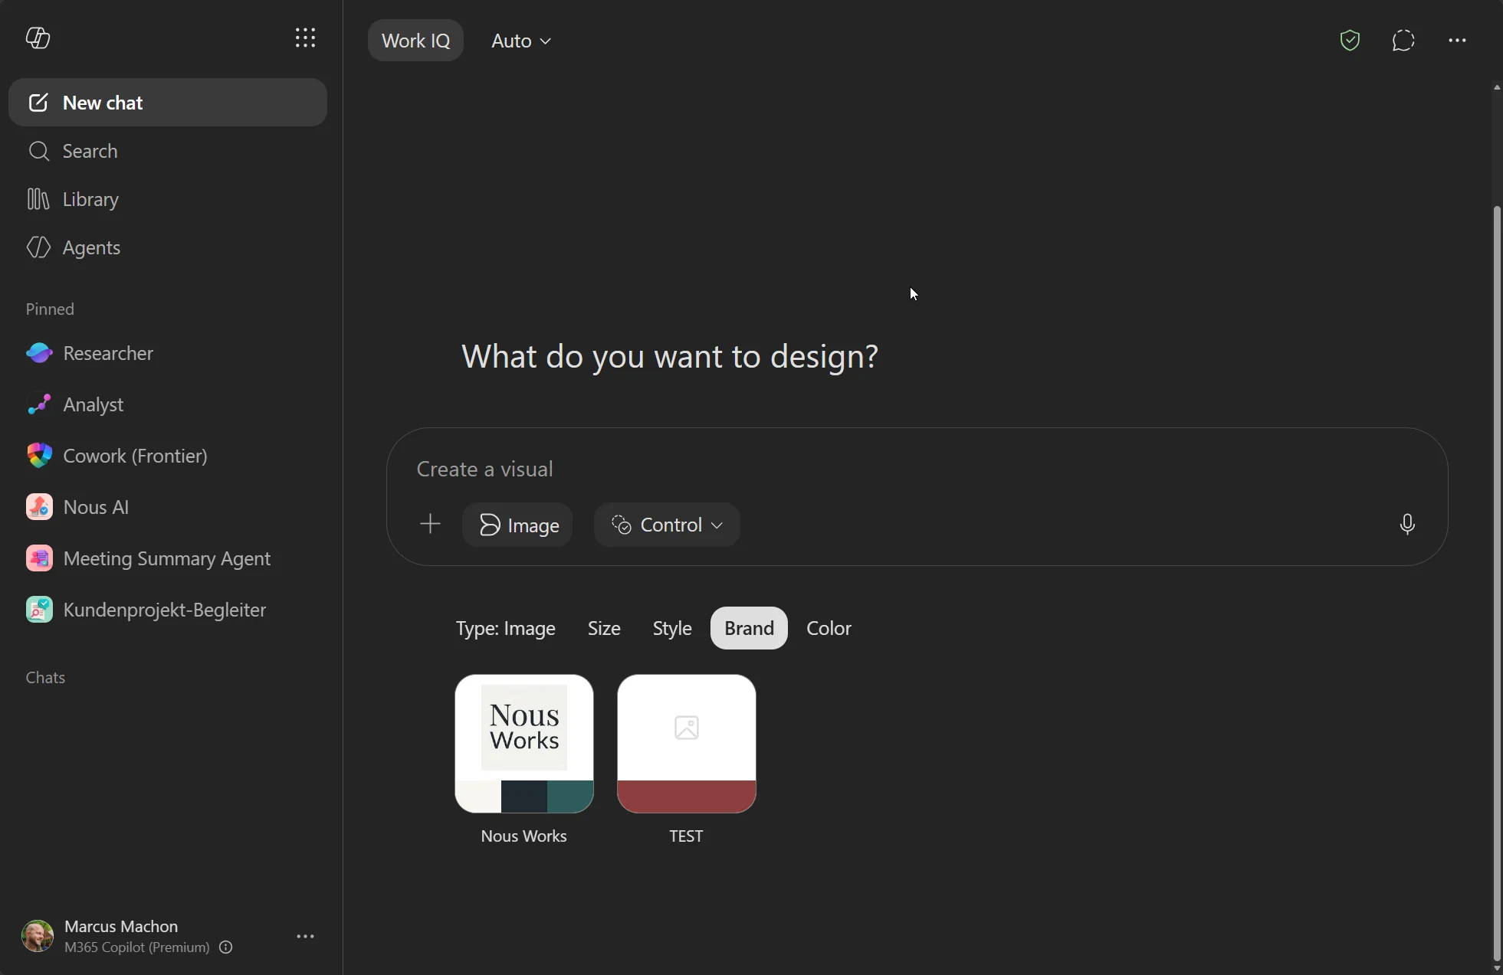The width and height of the screenshot is (1503, 975).
Task: Click the Library books icon
Action: pos(38,199)
